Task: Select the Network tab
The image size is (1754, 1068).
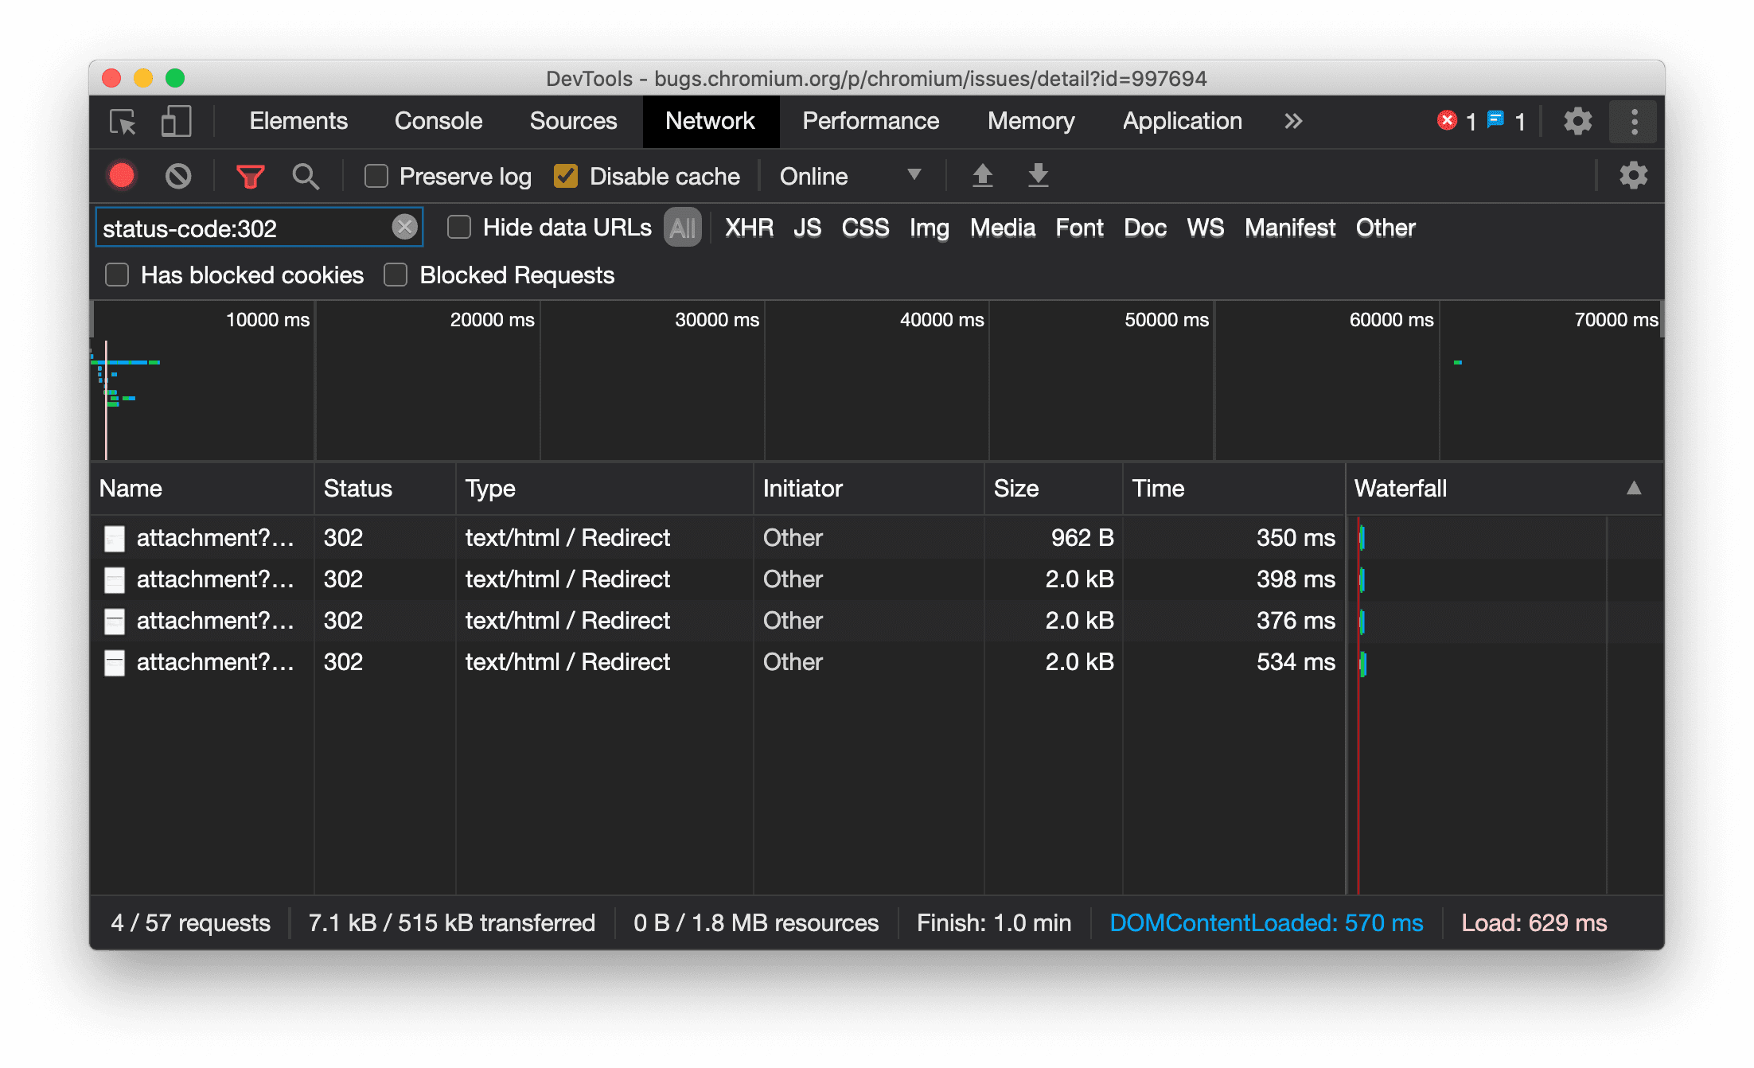Action: tap(709, 122)
